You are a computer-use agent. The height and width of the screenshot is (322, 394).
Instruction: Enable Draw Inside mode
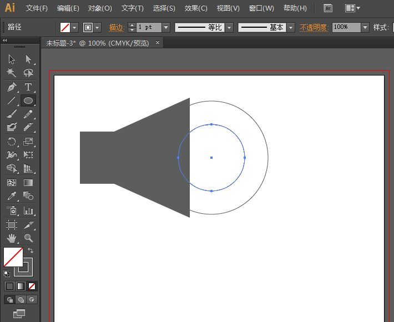(x=32, y=300)
